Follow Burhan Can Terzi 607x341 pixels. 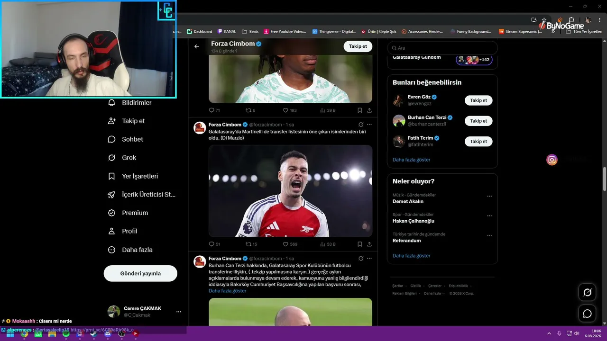click(478, 121)
